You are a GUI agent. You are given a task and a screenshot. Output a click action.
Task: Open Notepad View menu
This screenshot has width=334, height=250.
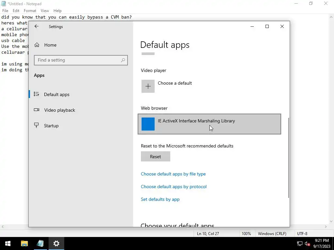tap(45, 11)
